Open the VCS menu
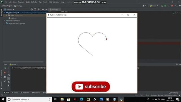This screenshot has height=102, width=181. (50, 2)
